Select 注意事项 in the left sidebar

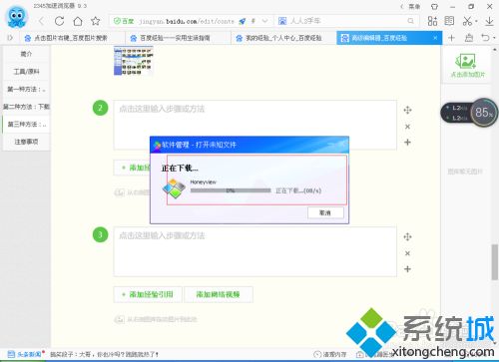point(26,142)
